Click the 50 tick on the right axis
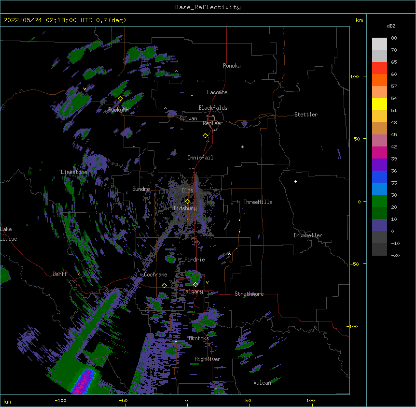The height and width of the screenshot is (407, 416). click(357, 139)
